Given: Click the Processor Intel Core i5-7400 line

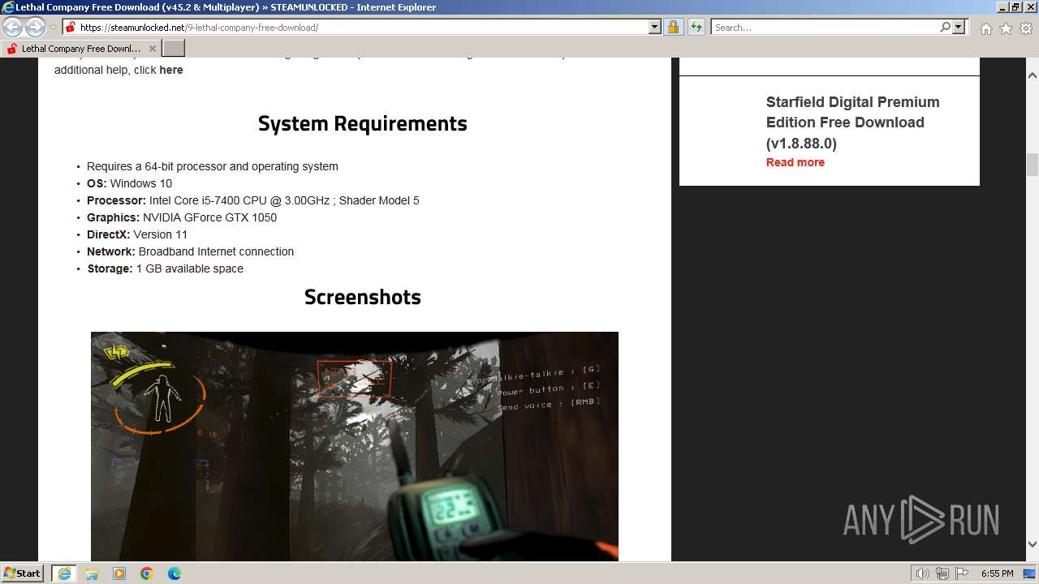Looking at the screenshot, I should [253, 200].
